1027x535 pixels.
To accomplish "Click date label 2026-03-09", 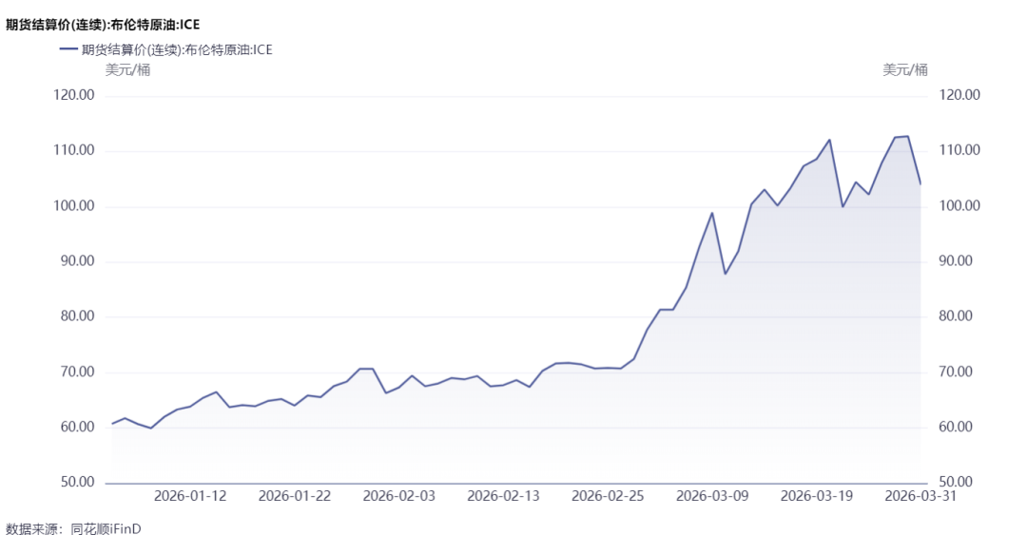I will pyautogui.click(x=712, y=496).
